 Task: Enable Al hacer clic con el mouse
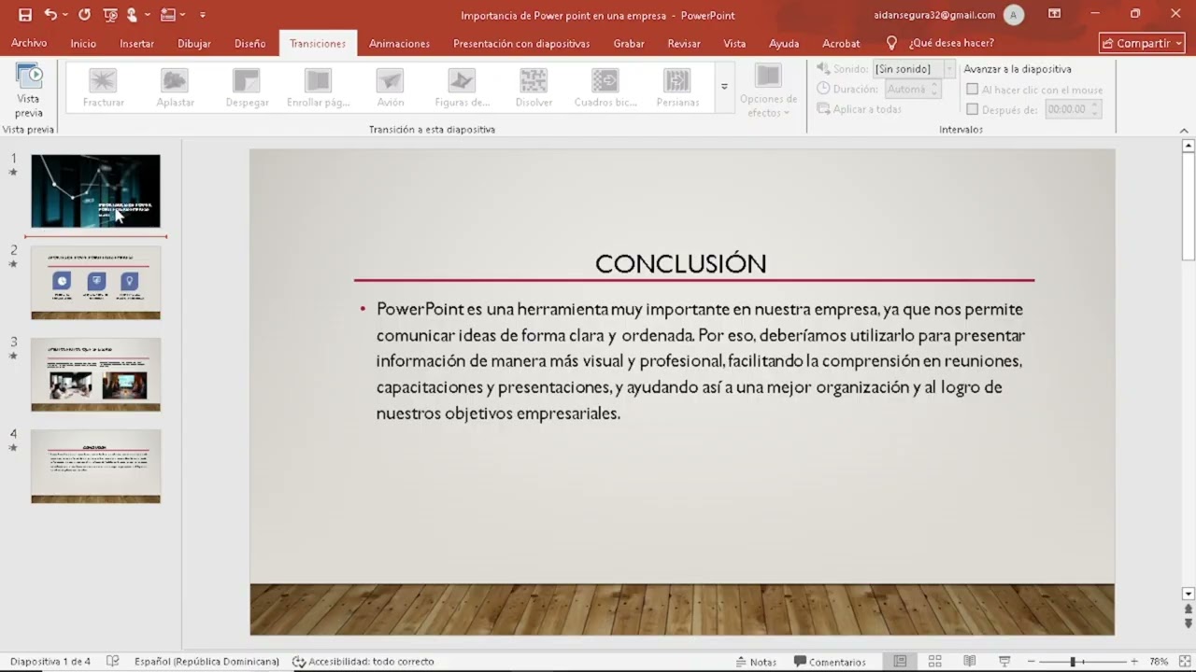pos(973,90)
